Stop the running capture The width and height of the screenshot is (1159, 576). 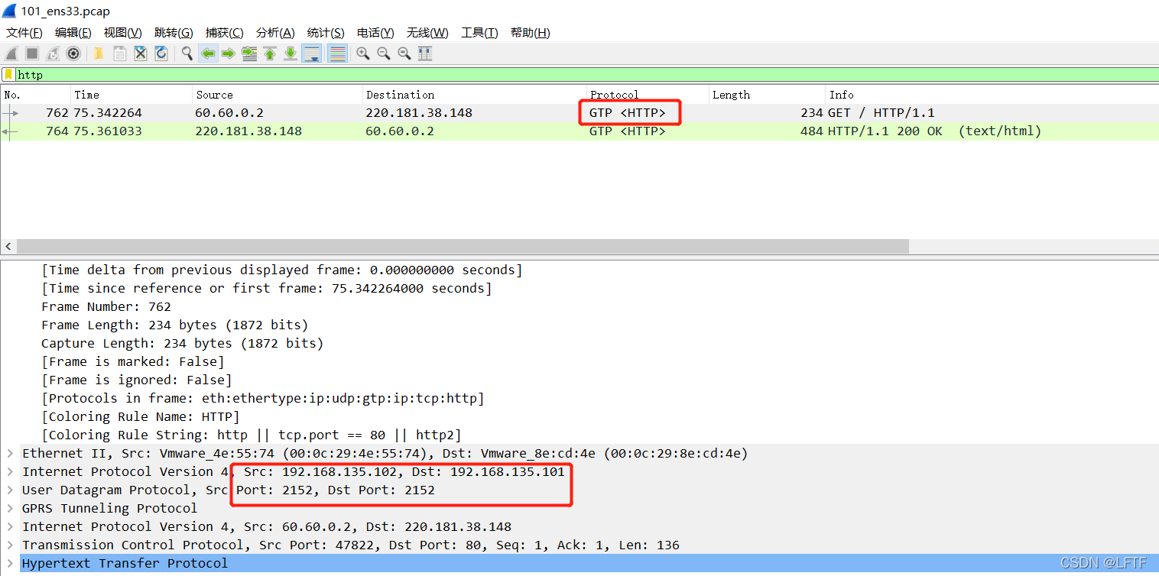(32, 53)
